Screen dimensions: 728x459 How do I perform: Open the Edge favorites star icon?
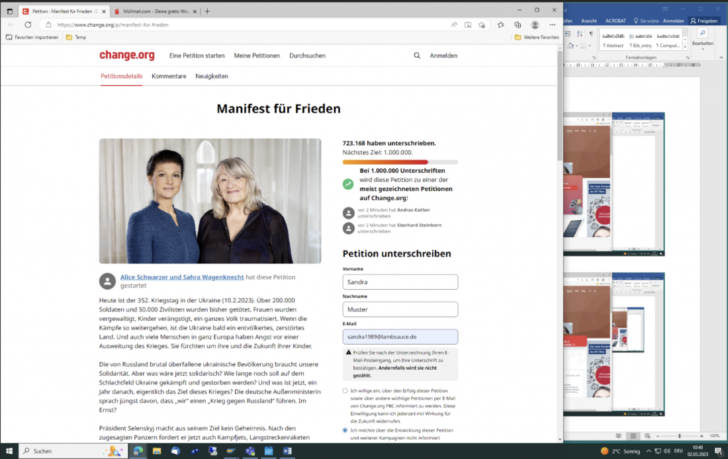click(500, 24)
